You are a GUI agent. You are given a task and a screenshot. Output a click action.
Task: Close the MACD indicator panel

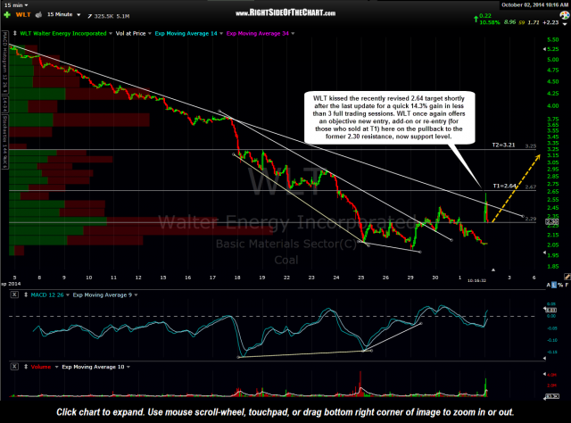pos(14,294)
